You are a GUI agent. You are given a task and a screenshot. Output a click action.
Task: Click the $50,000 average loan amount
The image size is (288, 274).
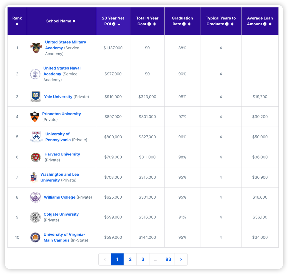[x=260, y=137]
